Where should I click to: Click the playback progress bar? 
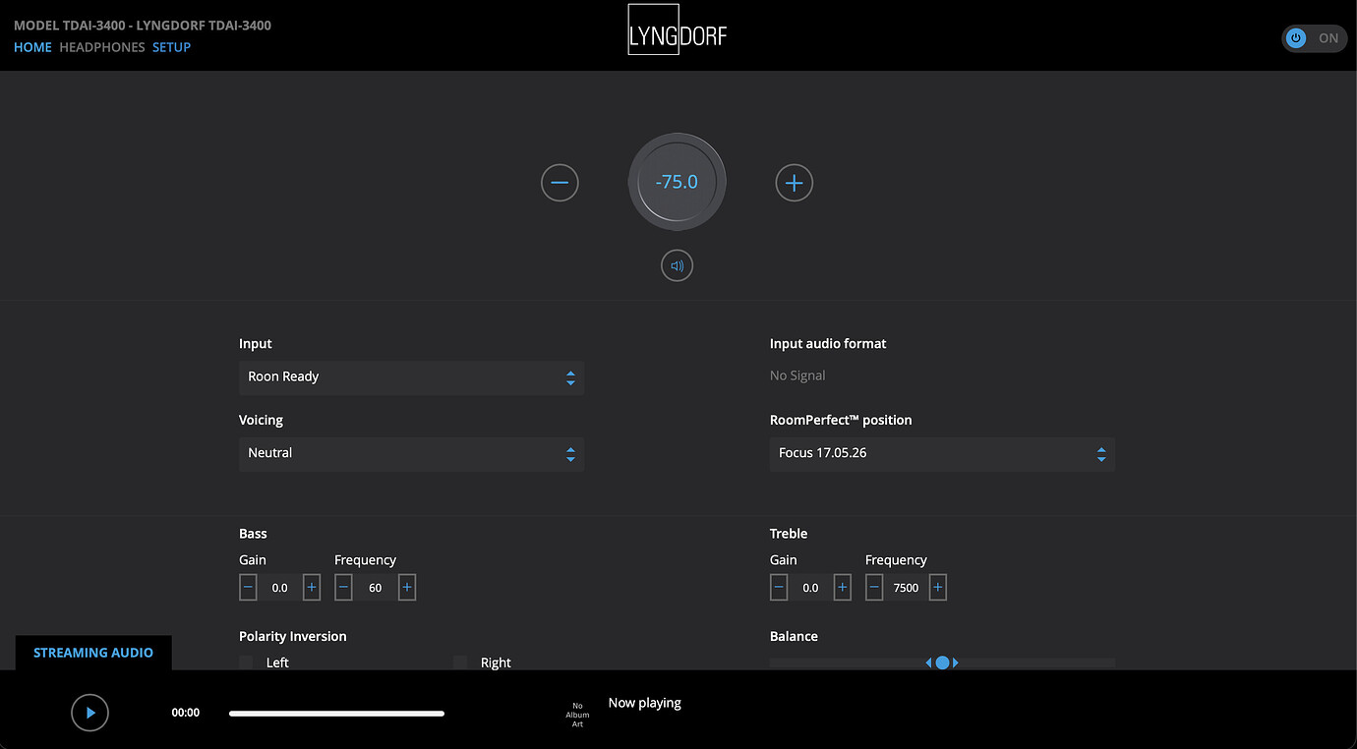click(x=336, y=714)
